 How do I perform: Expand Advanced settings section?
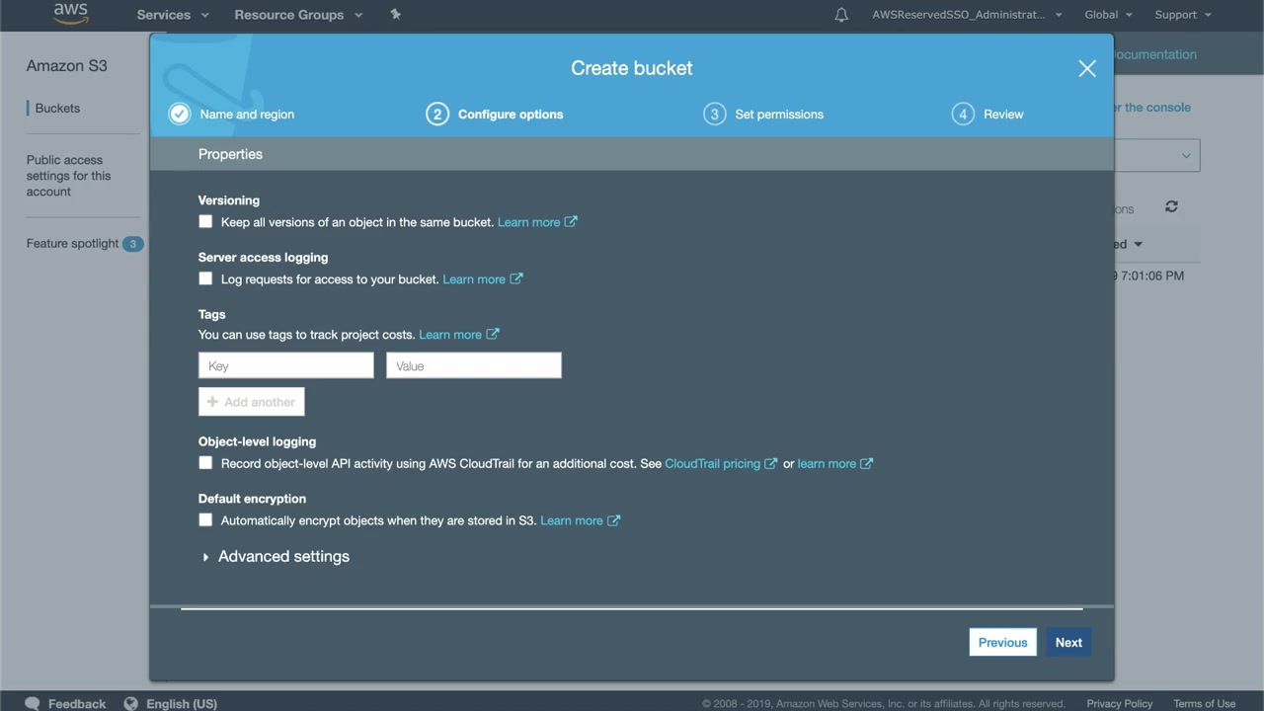[x=276, y=557]
